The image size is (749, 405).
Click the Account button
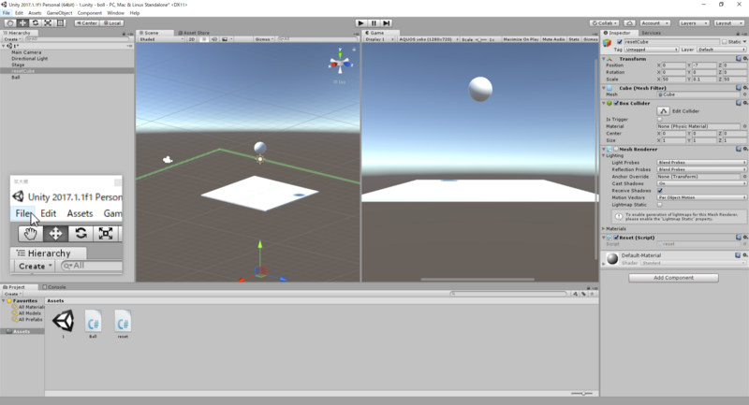[654, 22]
